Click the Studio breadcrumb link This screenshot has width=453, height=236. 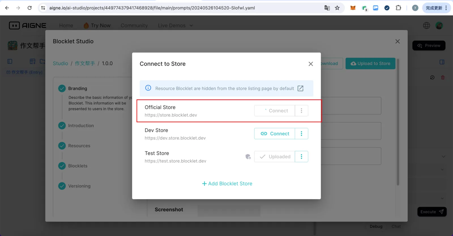[60, 63]
